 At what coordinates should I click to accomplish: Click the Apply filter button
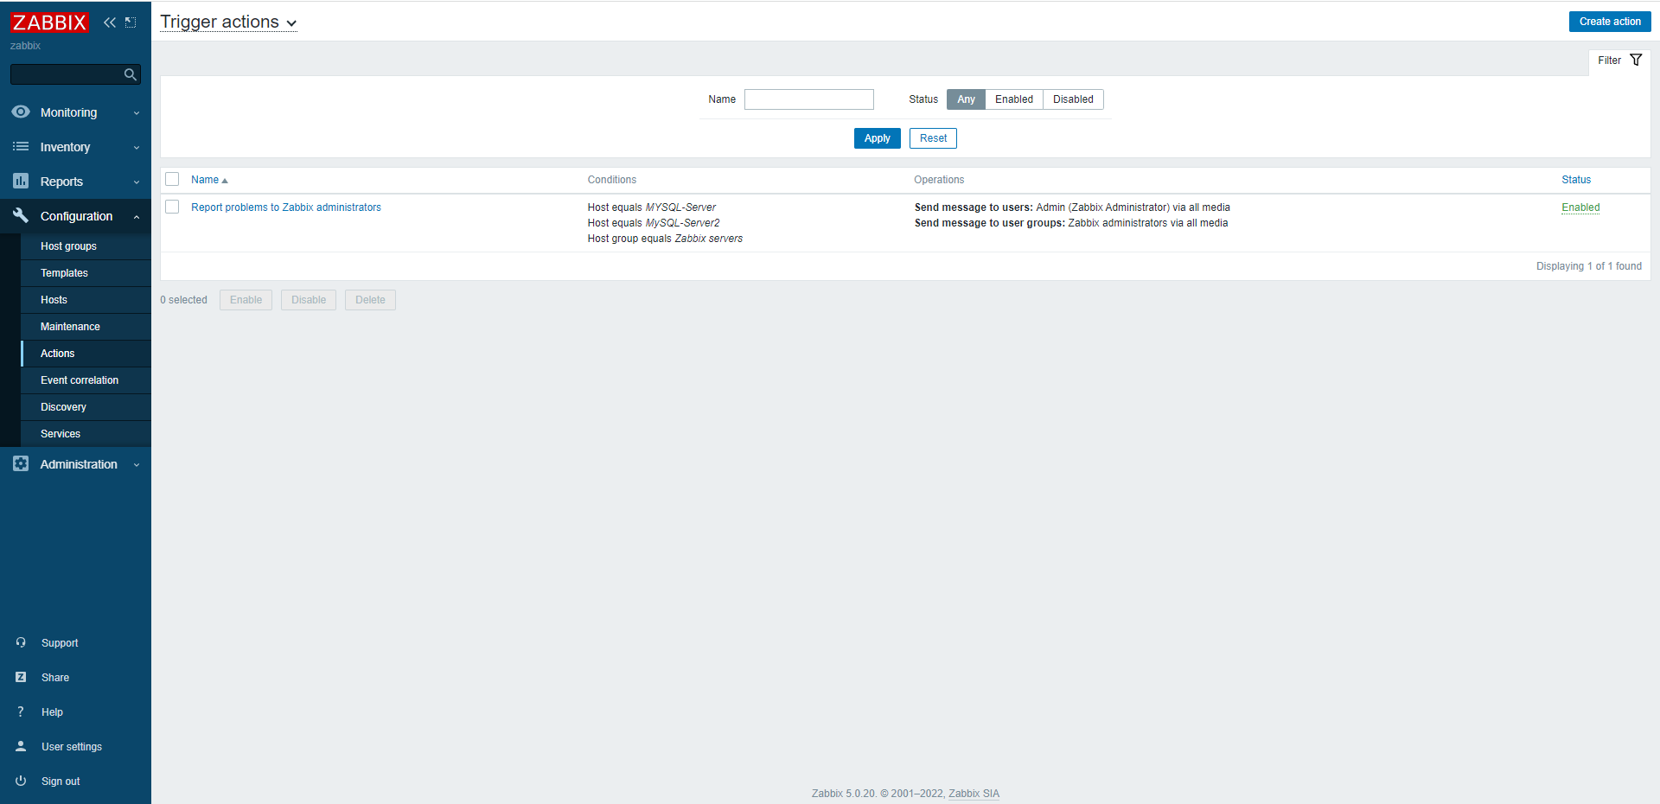coord(877,138)
